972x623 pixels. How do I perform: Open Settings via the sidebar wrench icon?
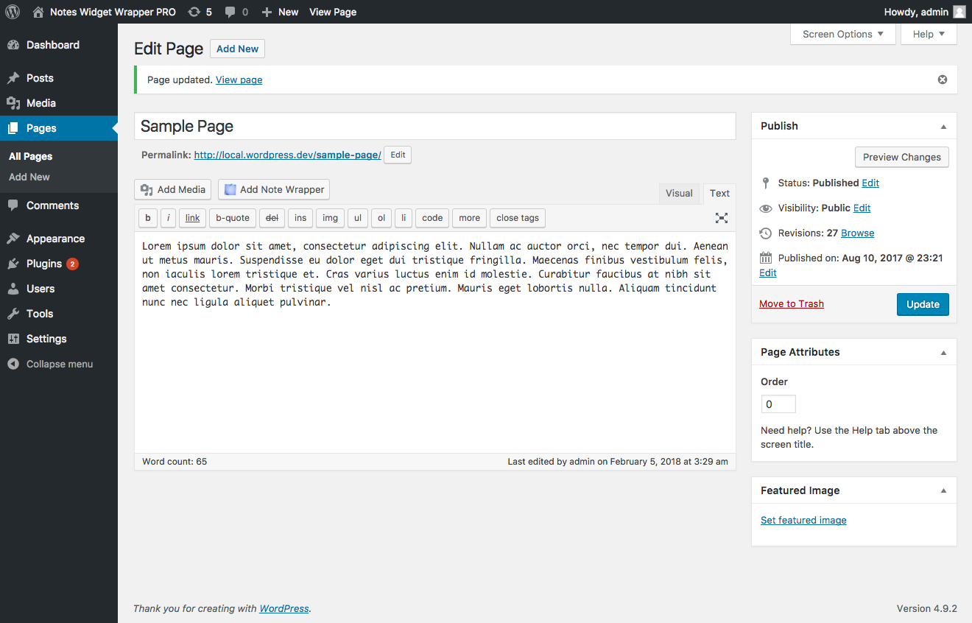click(x=12, y=339)
